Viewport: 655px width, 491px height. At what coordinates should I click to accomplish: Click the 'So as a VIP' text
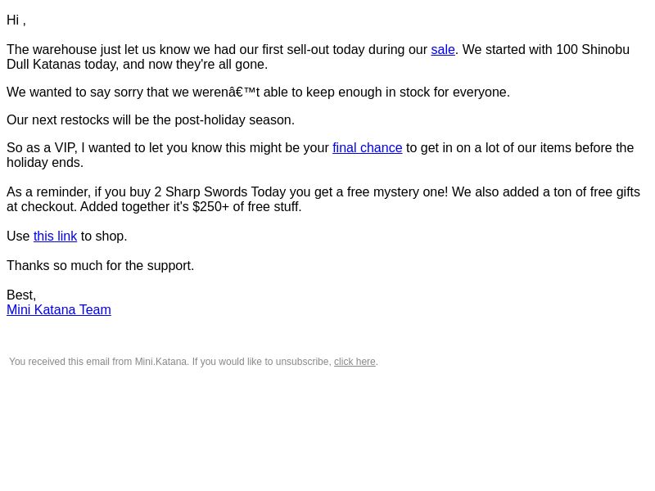42,148
